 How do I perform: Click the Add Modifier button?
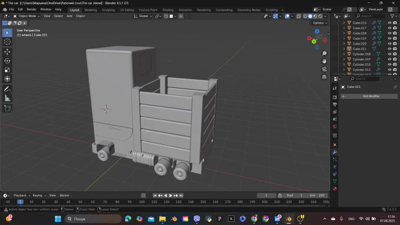coord(369,96)
